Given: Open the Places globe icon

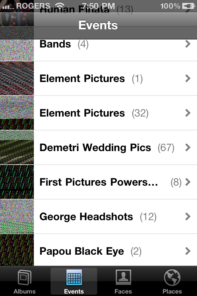Looking at the screenshot, I should [172, 277].
